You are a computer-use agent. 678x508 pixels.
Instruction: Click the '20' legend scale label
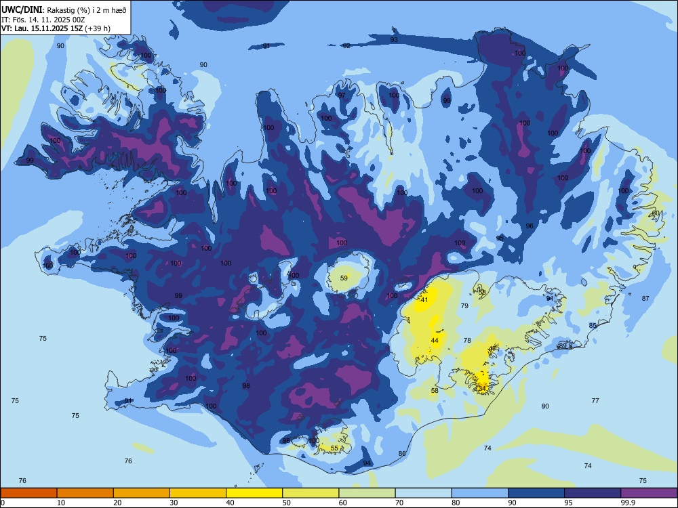(x=117, y=503)
